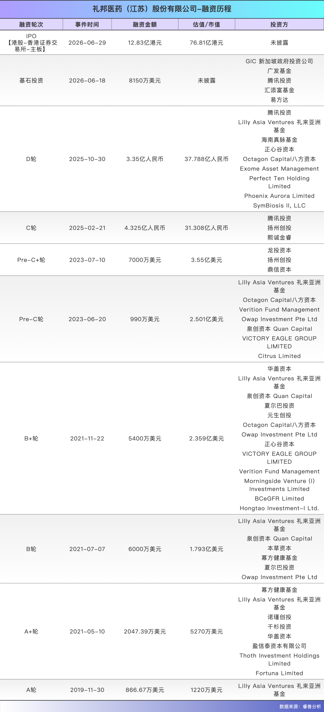Select the table title 礼邦医药（江苏）股份有限公司-融资历程
Image resolution: width=324 pixels, height=712 pixels.
coord(162,9)
